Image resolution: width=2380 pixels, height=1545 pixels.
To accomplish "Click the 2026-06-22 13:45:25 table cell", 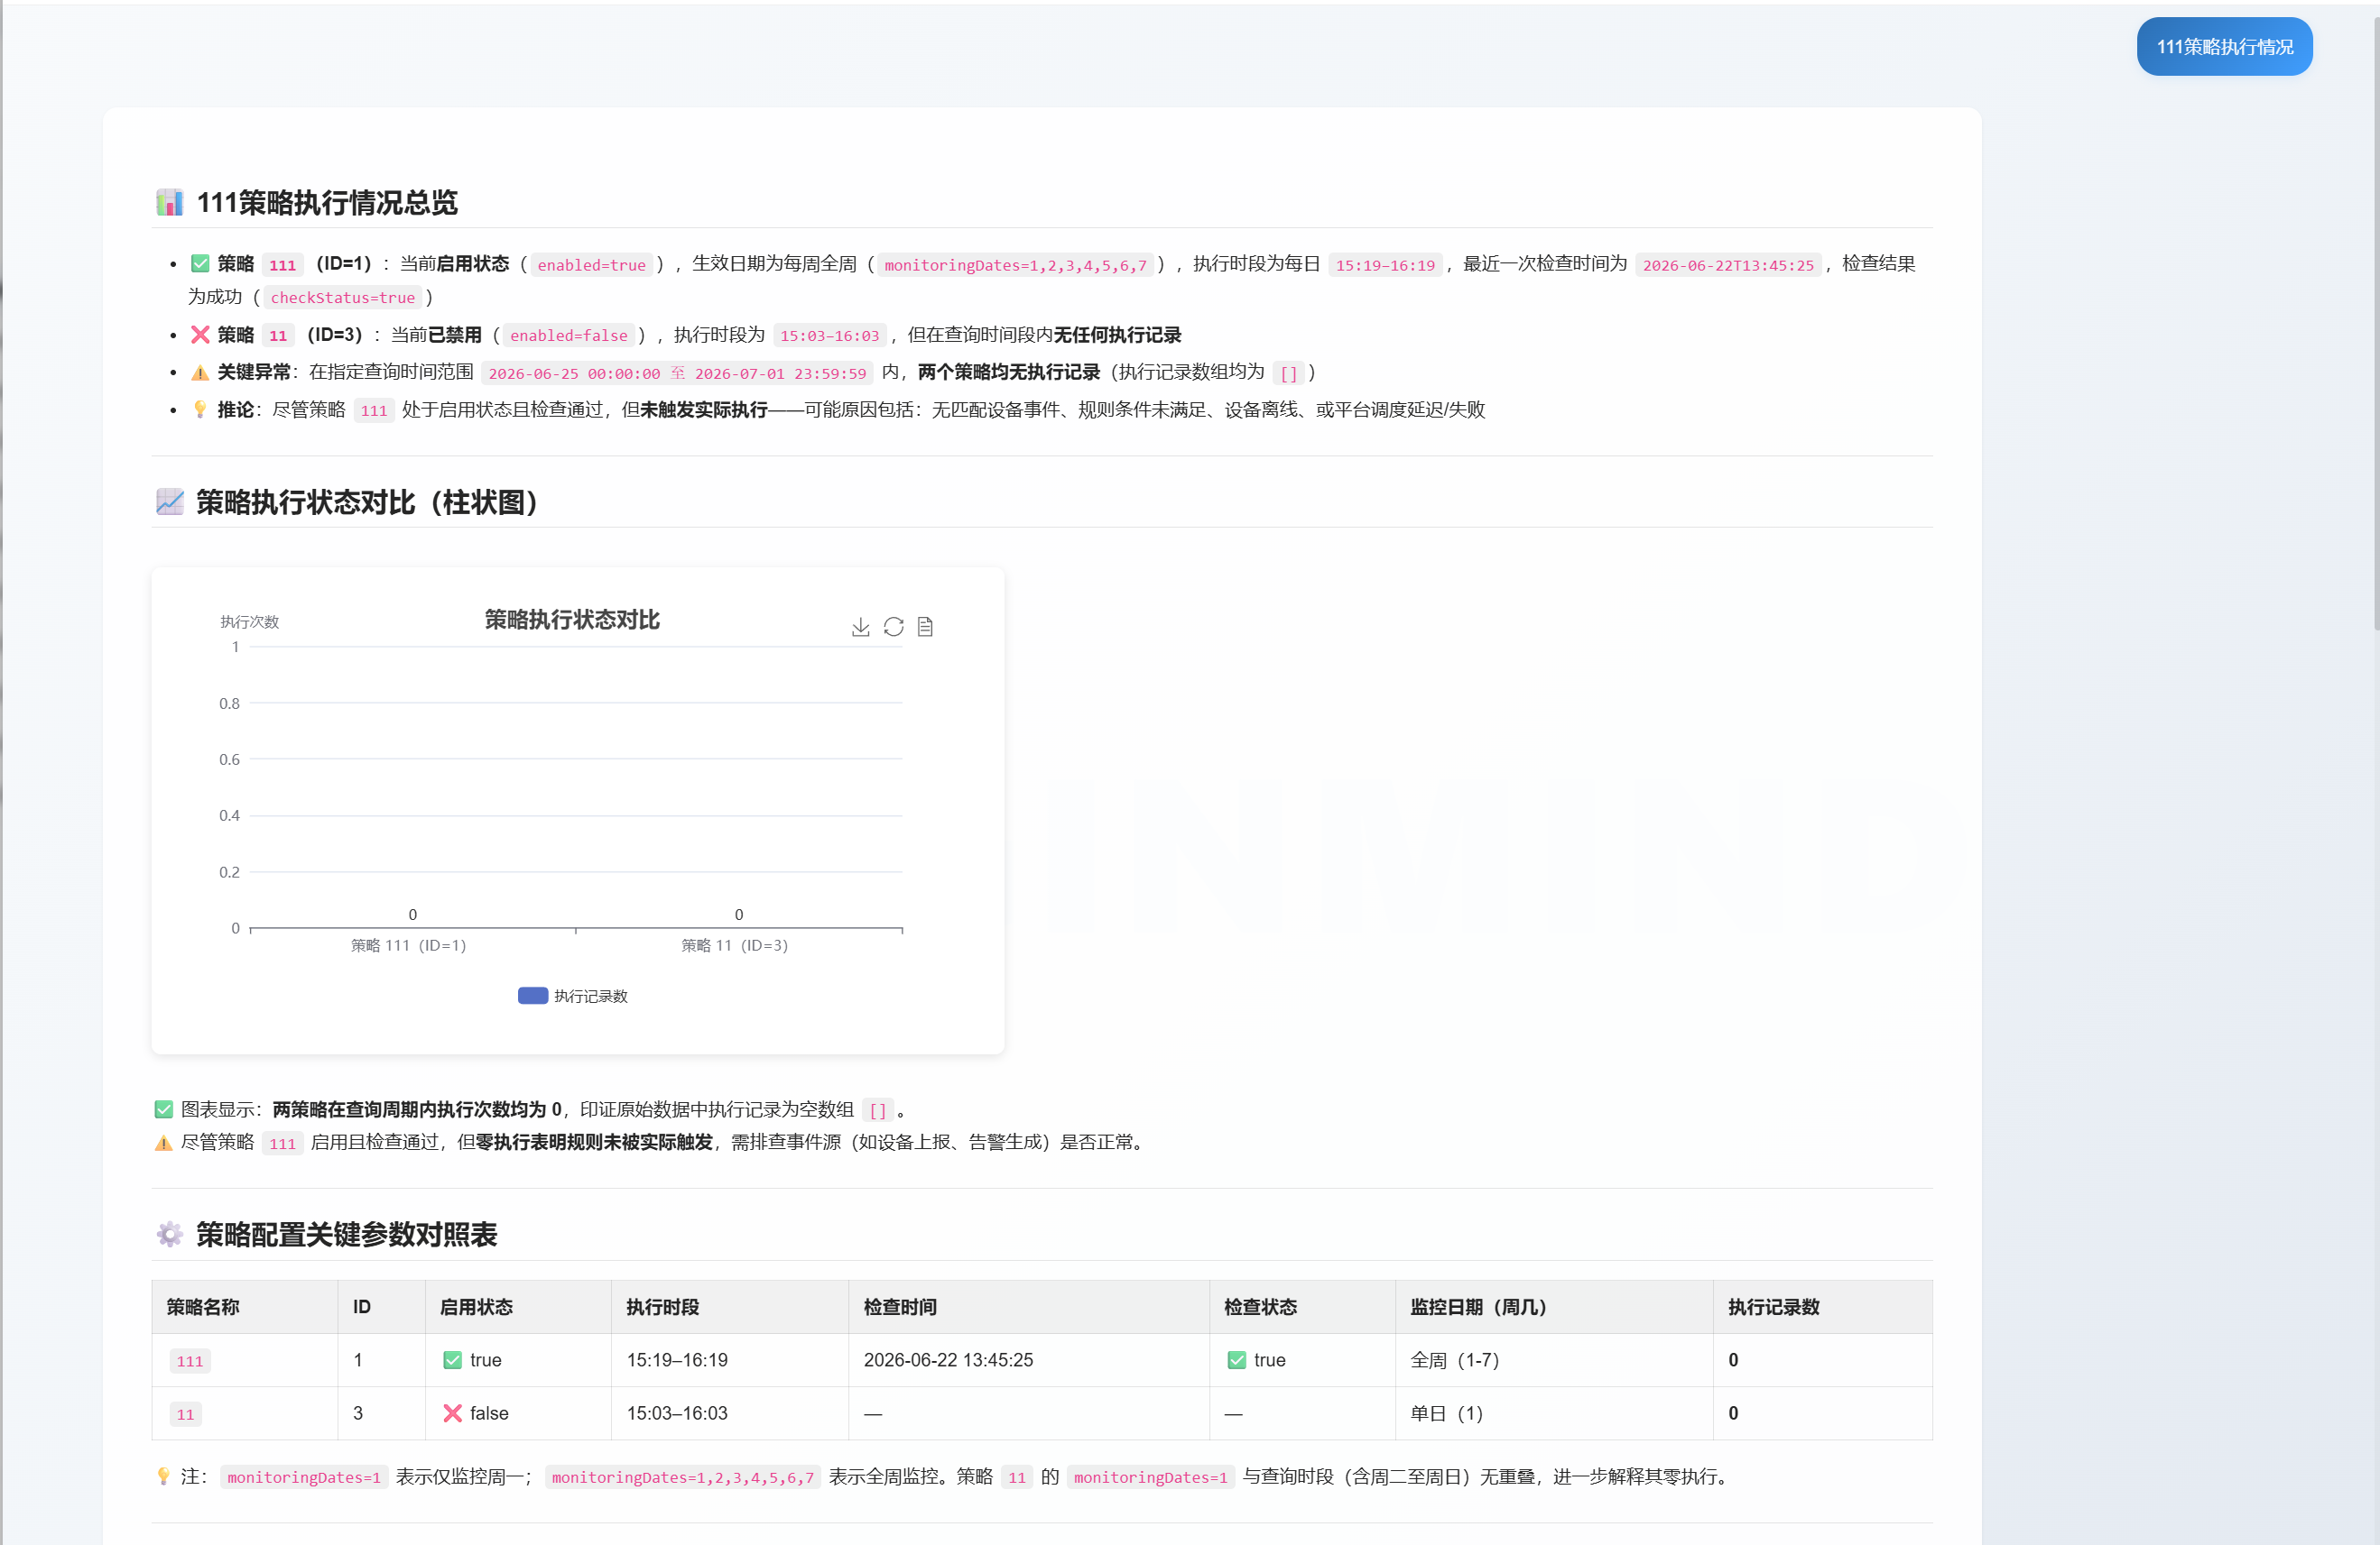I will tap(1029, 1360).
